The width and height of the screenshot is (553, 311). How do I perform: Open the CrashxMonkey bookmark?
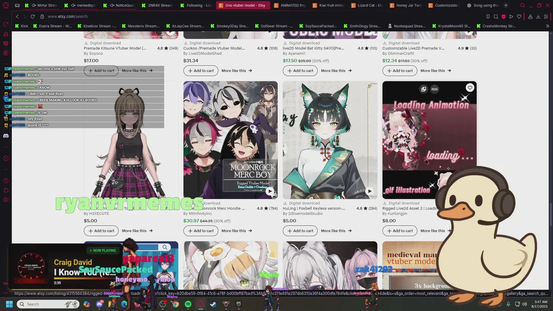pos(496,26)
